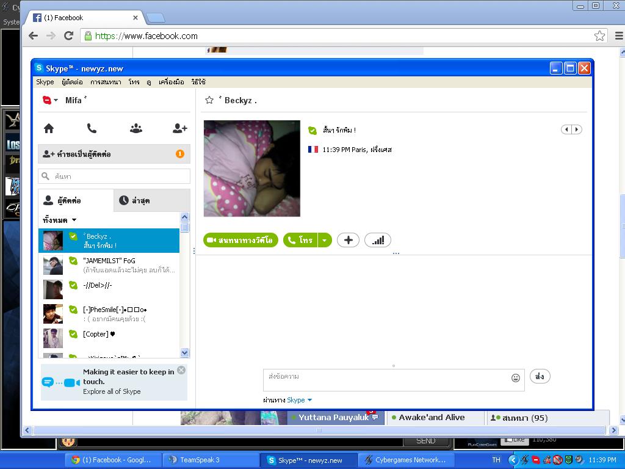Screen dimensions: 625x469
Task: Click the Skype tray status icon
Action: (536, 460)
